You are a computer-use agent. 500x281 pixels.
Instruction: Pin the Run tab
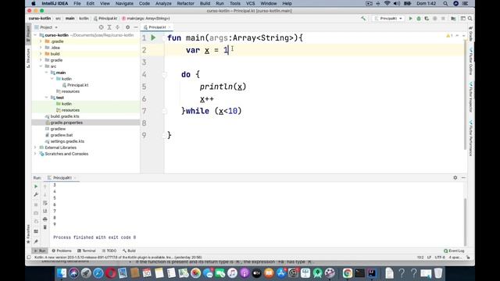click(36, 241)
